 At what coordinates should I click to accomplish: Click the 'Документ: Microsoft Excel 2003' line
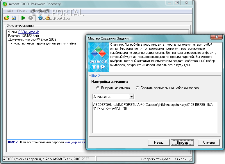pos(32,40)
